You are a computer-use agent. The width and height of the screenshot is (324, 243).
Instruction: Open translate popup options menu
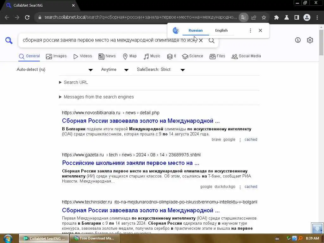coord(250,31)
